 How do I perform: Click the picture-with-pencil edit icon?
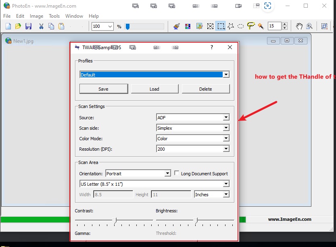[x=199, y=26]
